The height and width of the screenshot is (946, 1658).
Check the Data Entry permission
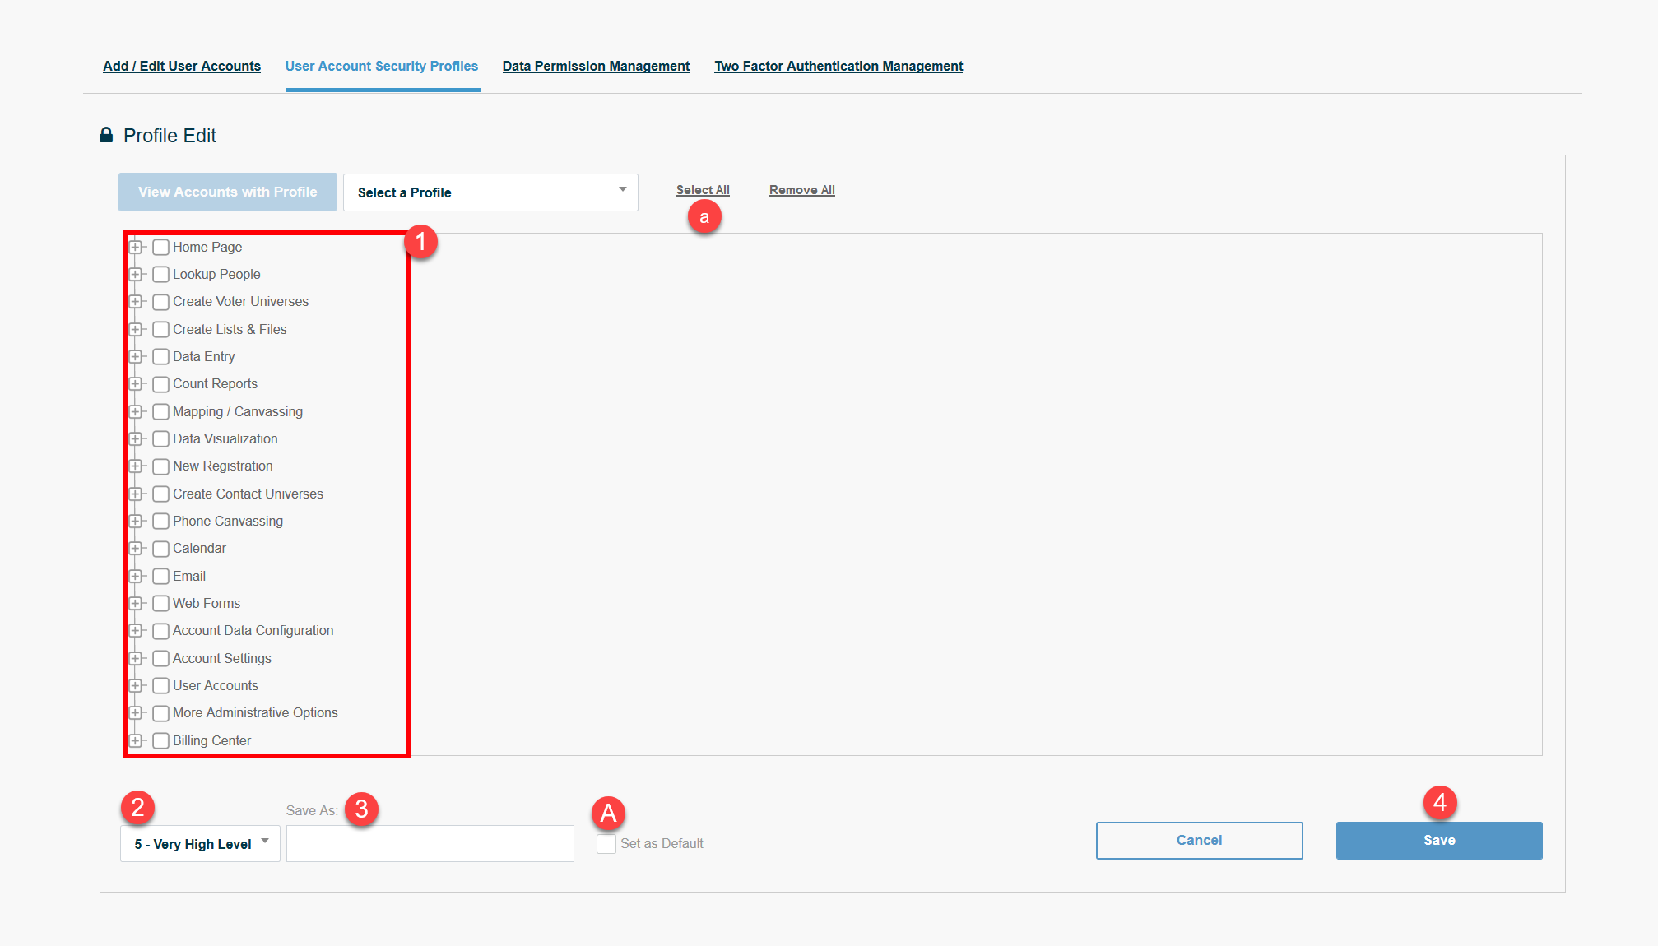click(x=161, y=356)
